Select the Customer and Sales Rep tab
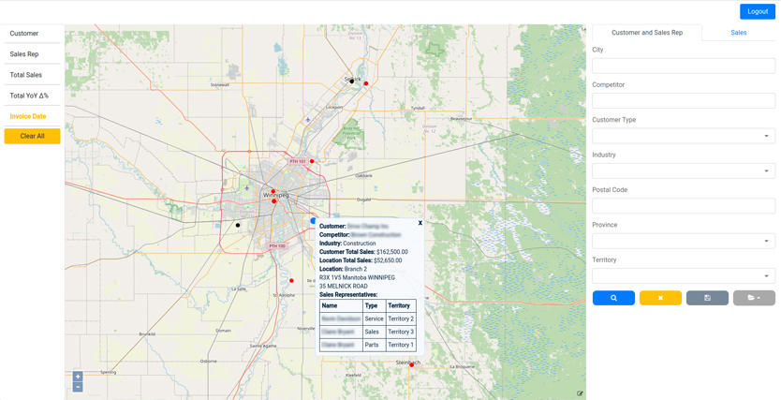Image resolution: width=781 pixels, height=400 pixels. [647, 33]
